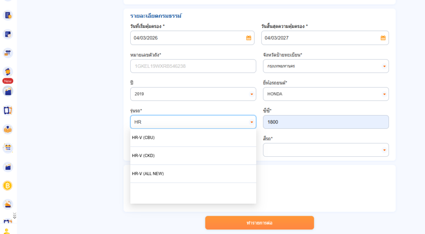Viewport: 425px width, 234px height.
Task: Select HR-V (CKD) from model list
Action: pos(193,155)
